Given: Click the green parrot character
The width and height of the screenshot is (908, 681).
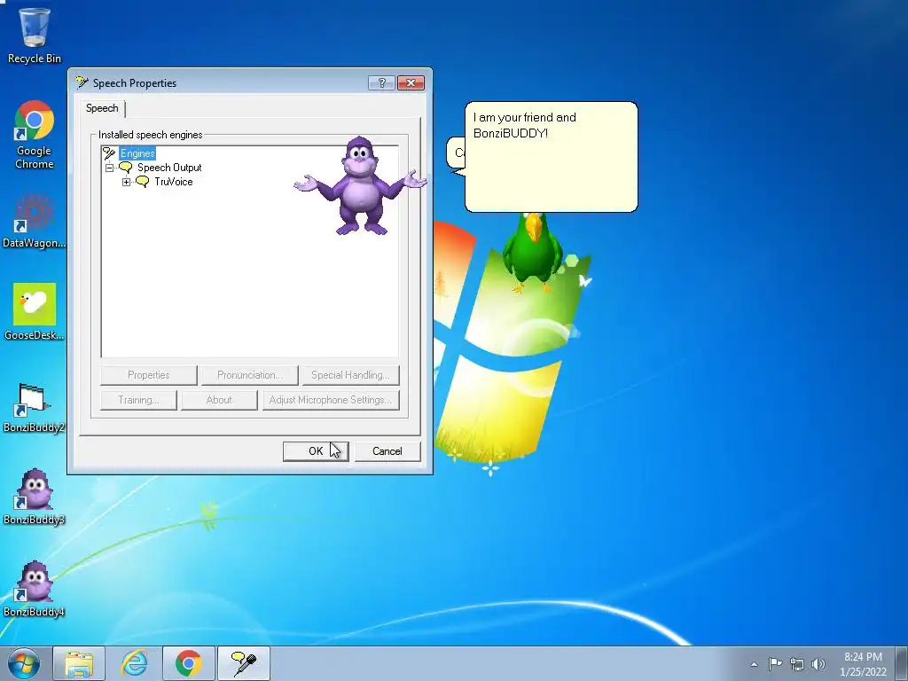Looking at the screenshot, I should 532,252.
